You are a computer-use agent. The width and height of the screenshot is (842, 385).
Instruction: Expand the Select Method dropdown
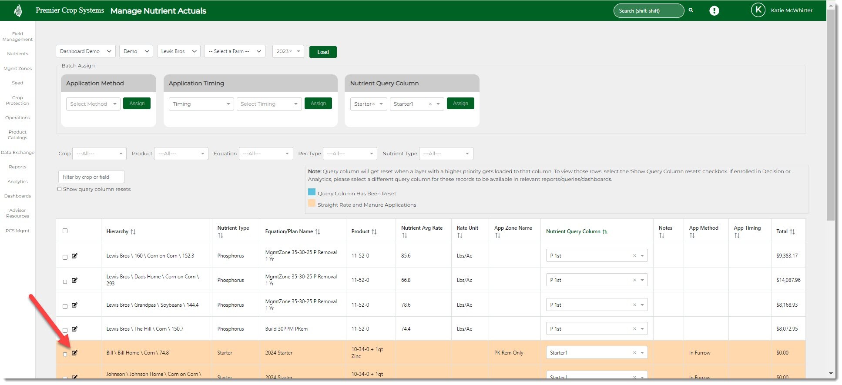tap(93, 104)
